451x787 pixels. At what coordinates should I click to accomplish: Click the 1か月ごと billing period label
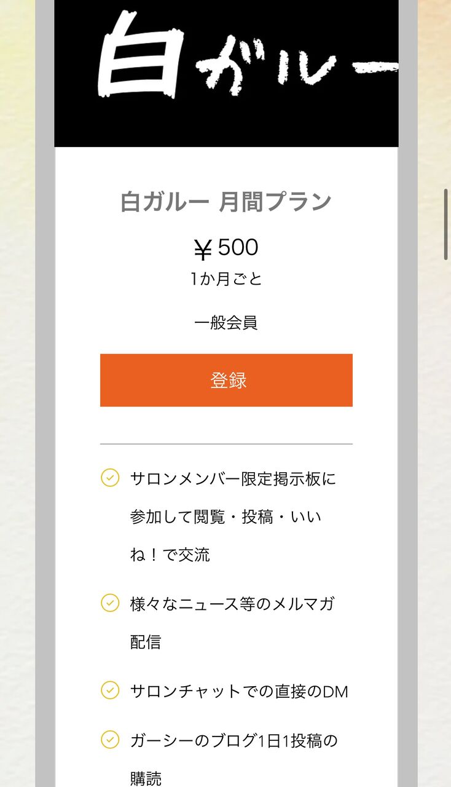coord(226,279)
